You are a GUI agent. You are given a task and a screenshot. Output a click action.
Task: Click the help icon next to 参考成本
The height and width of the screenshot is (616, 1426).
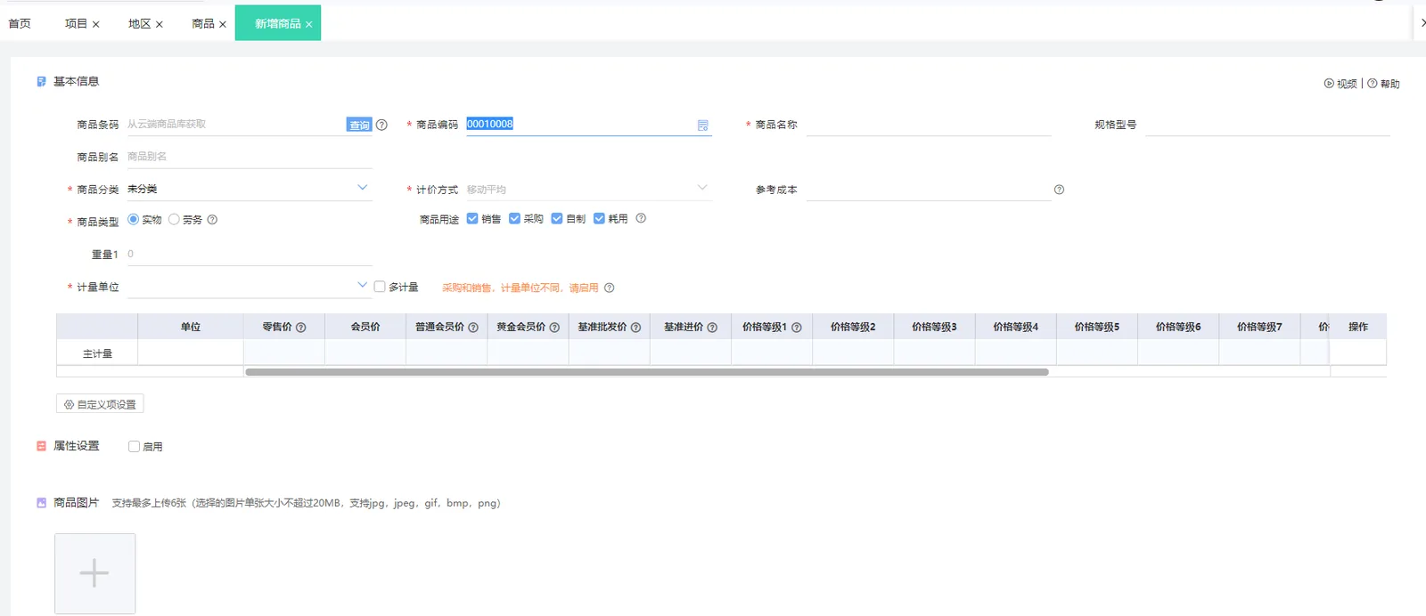pos(1059,190)
